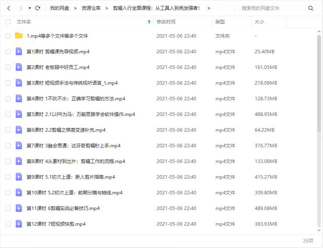Select 第3课时 短视频手法与传统视听语言_1.mp4
Screen dimensions: 323x248
pos(72,83)
